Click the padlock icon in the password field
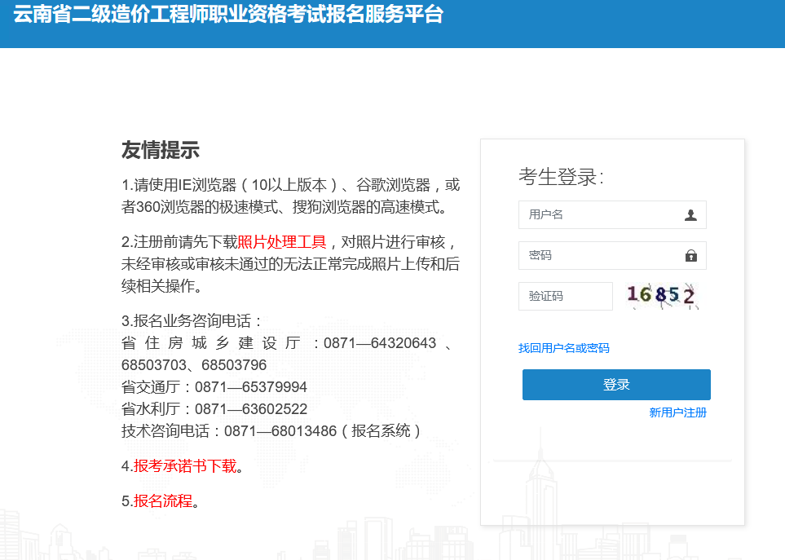This screenshot has height=560, width=785. pos(690,255)
